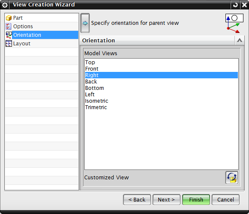Click the Layout grid icon
The image size is (249, 214).
[9, 44]
